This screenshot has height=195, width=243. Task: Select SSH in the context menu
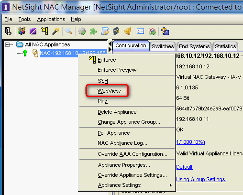click(x=127, y=81)
